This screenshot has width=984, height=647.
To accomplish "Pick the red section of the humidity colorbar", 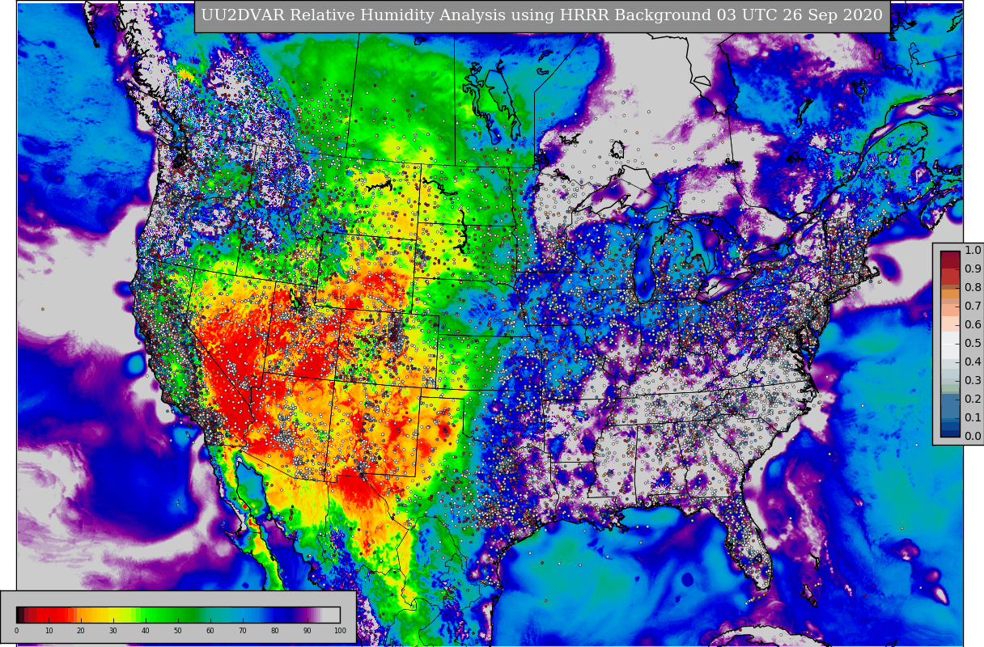I will 53,615.
